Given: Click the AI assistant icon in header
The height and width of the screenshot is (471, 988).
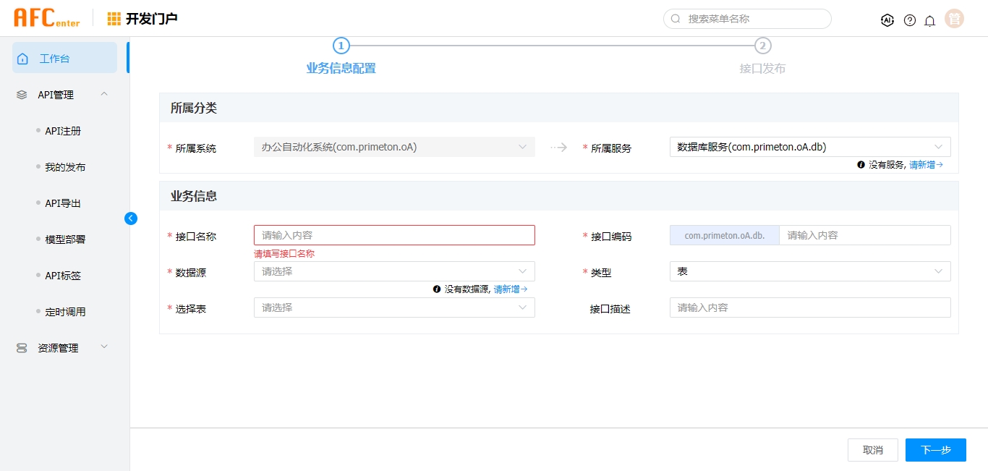Looking at the screenshot, I should [x=887, y=20].
